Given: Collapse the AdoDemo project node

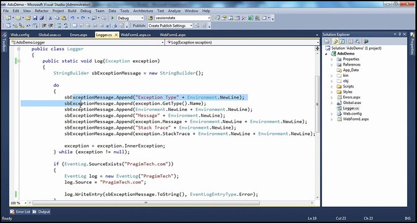Looking at the screenshot, I should [x=326, y=54].
